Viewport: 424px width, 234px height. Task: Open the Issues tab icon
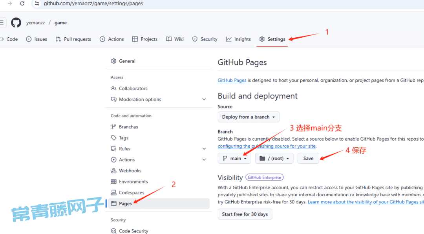29,39
